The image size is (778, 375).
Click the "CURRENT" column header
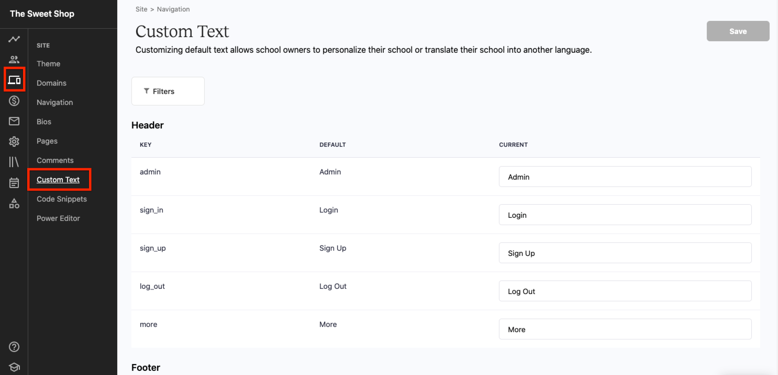tap(514, 145)
